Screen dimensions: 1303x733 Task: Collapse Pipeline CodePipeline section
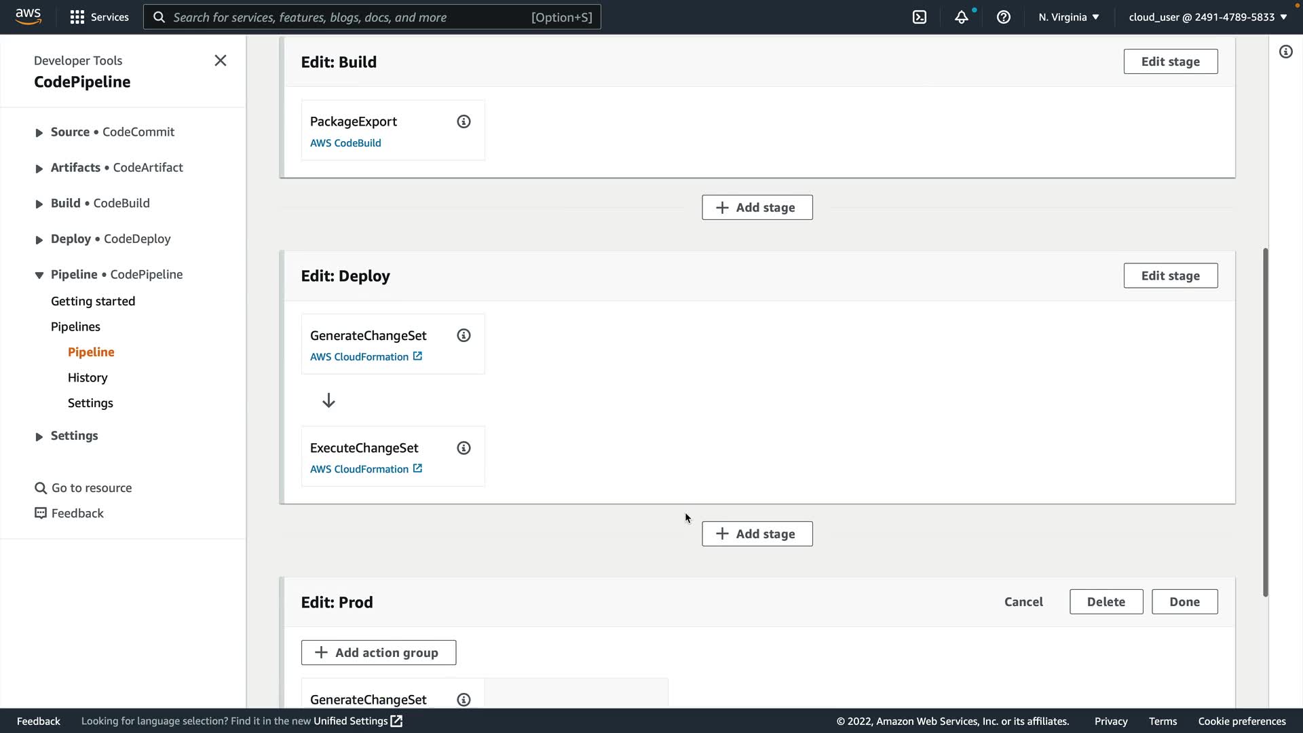click(x=39, y=275)
